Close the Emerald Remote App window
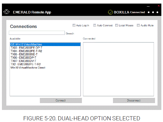Image resolution: width=163 pixels, height=122 pixels. click(159, 6)
